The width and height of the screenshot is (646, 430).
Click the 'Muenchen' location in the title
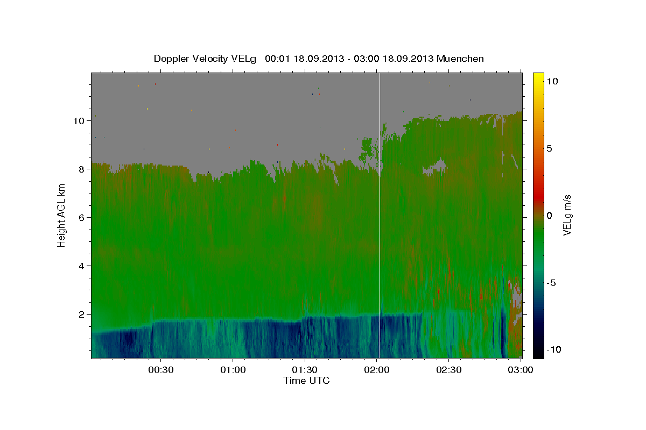coord(460,59)
